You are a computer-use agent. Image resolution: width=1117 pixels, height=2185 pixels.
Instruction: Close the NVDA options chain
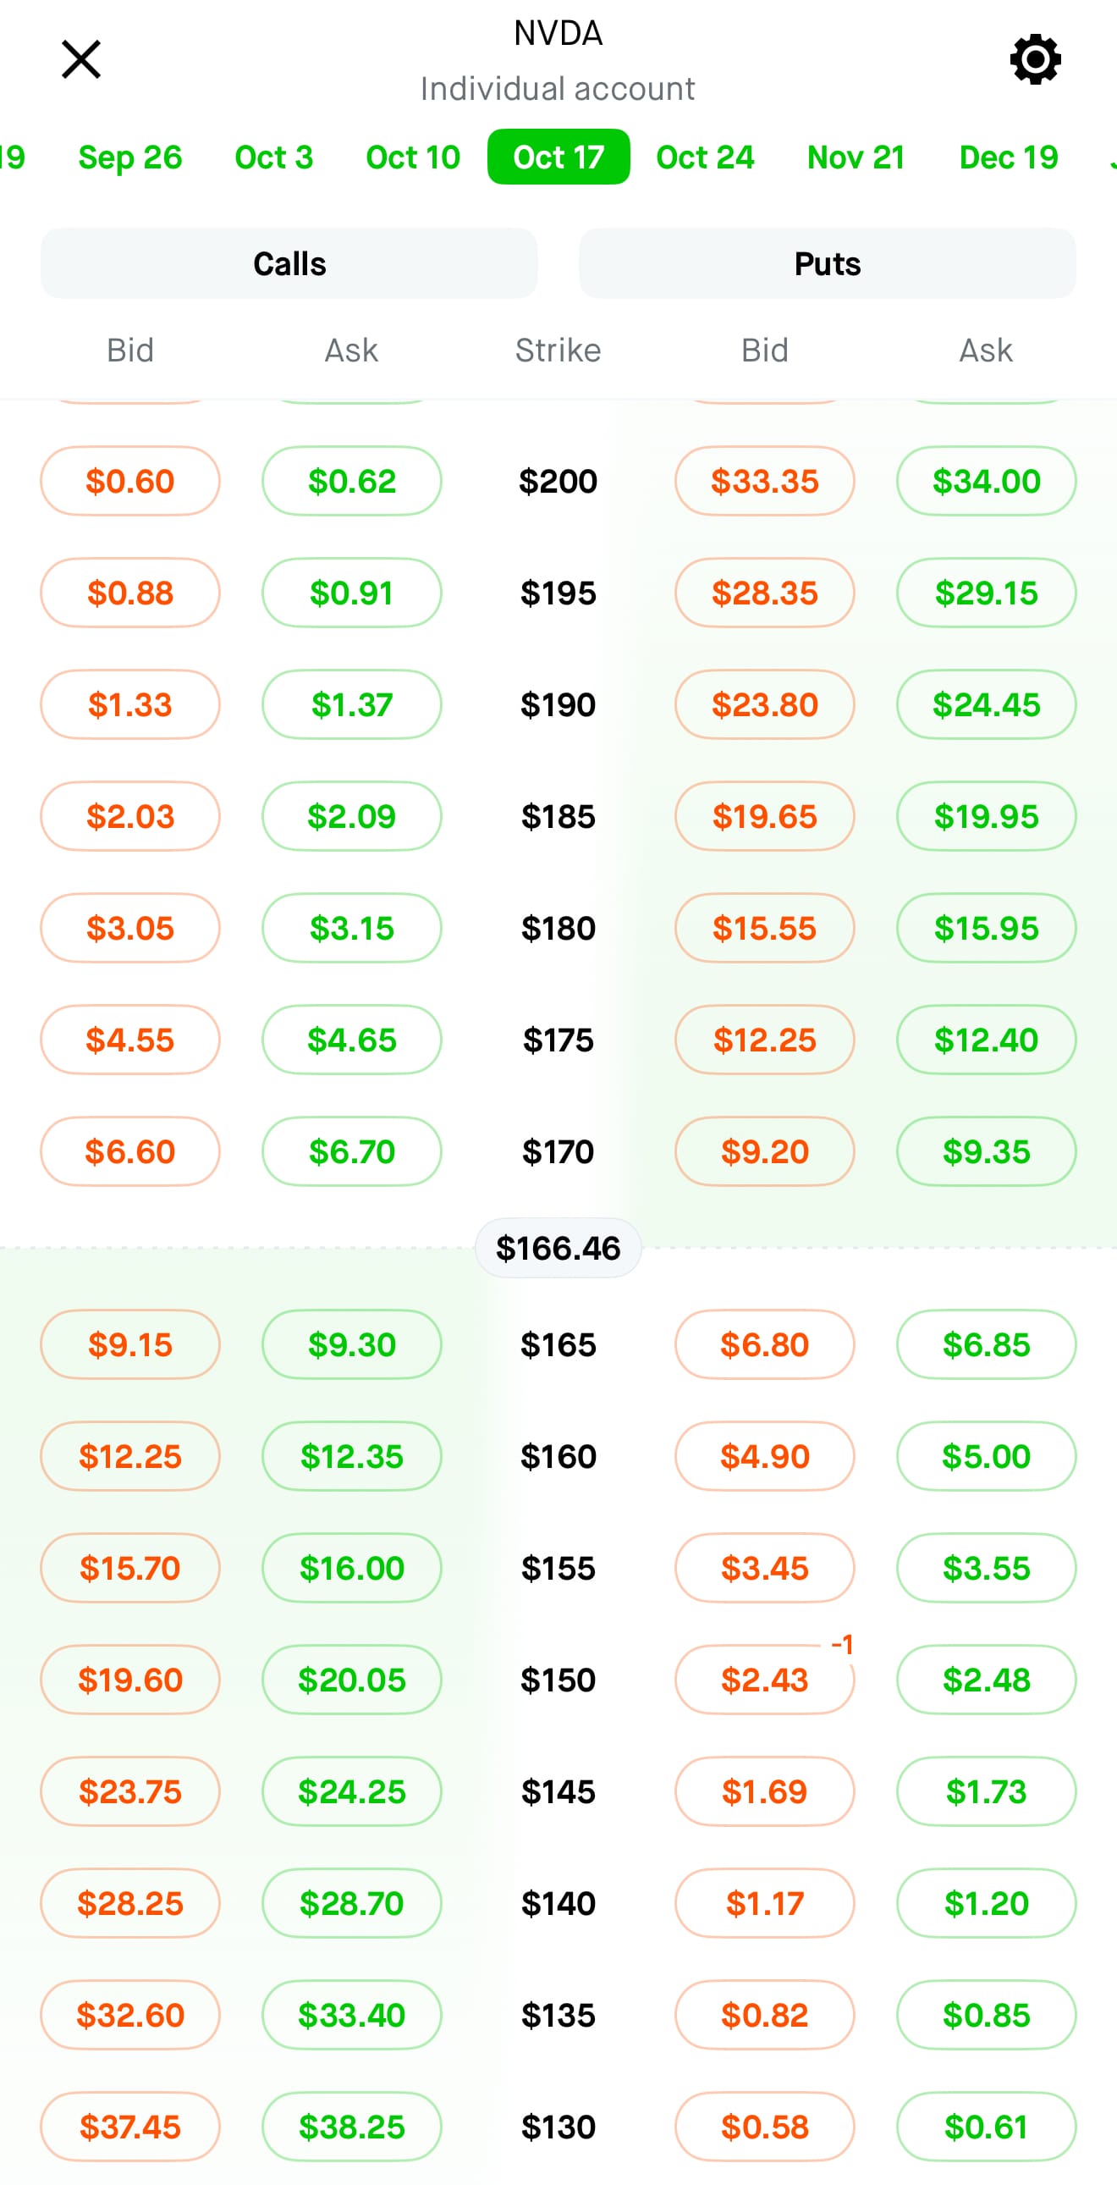(81, 59)
